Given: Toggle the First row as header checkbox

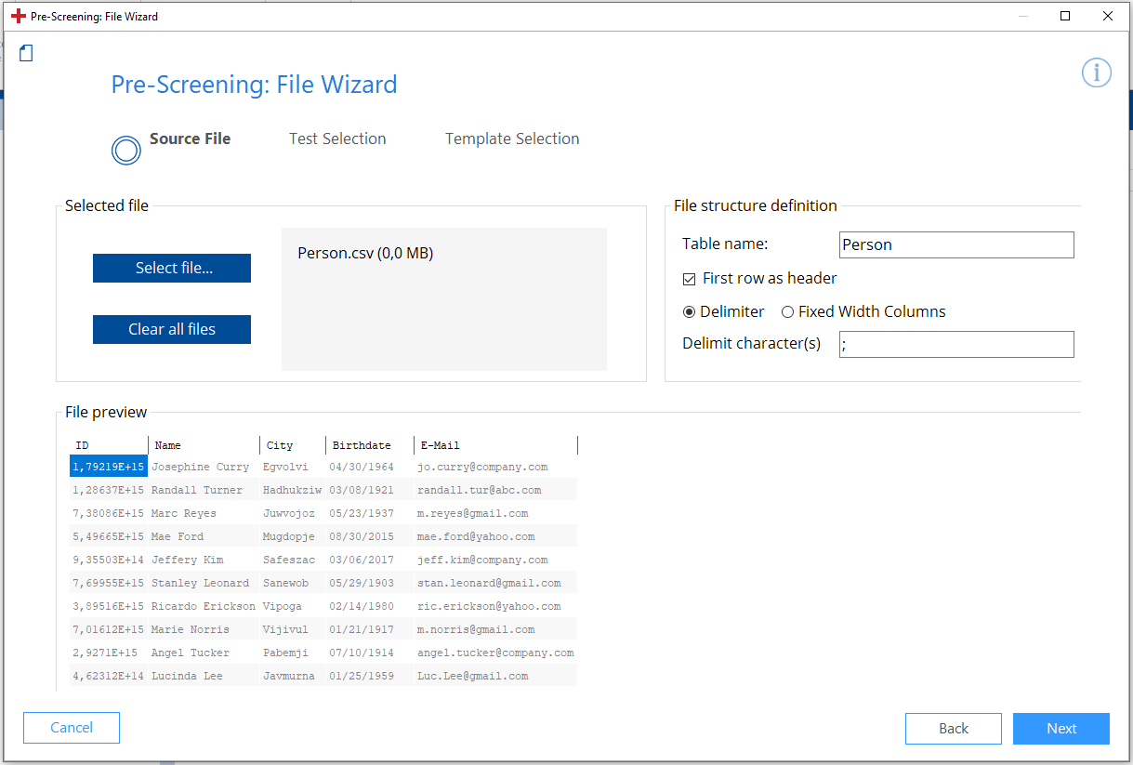Looking at the screenshot, I should 689,279.
